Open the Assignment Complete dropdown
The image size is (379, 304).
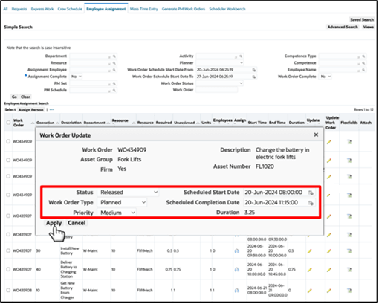77,77
